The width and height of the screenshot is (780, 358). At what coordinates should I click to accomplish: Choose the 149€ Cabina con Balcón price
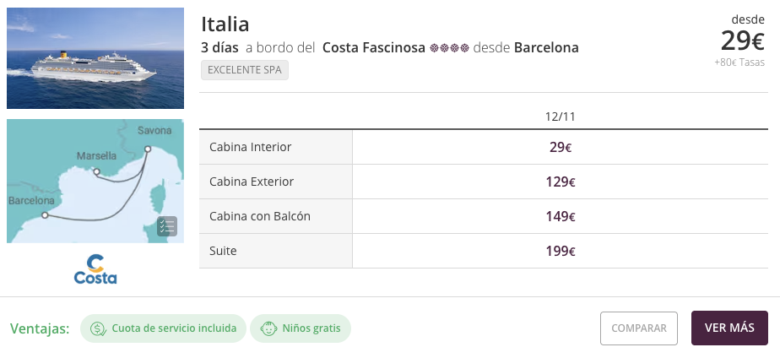tap(561, 216)
